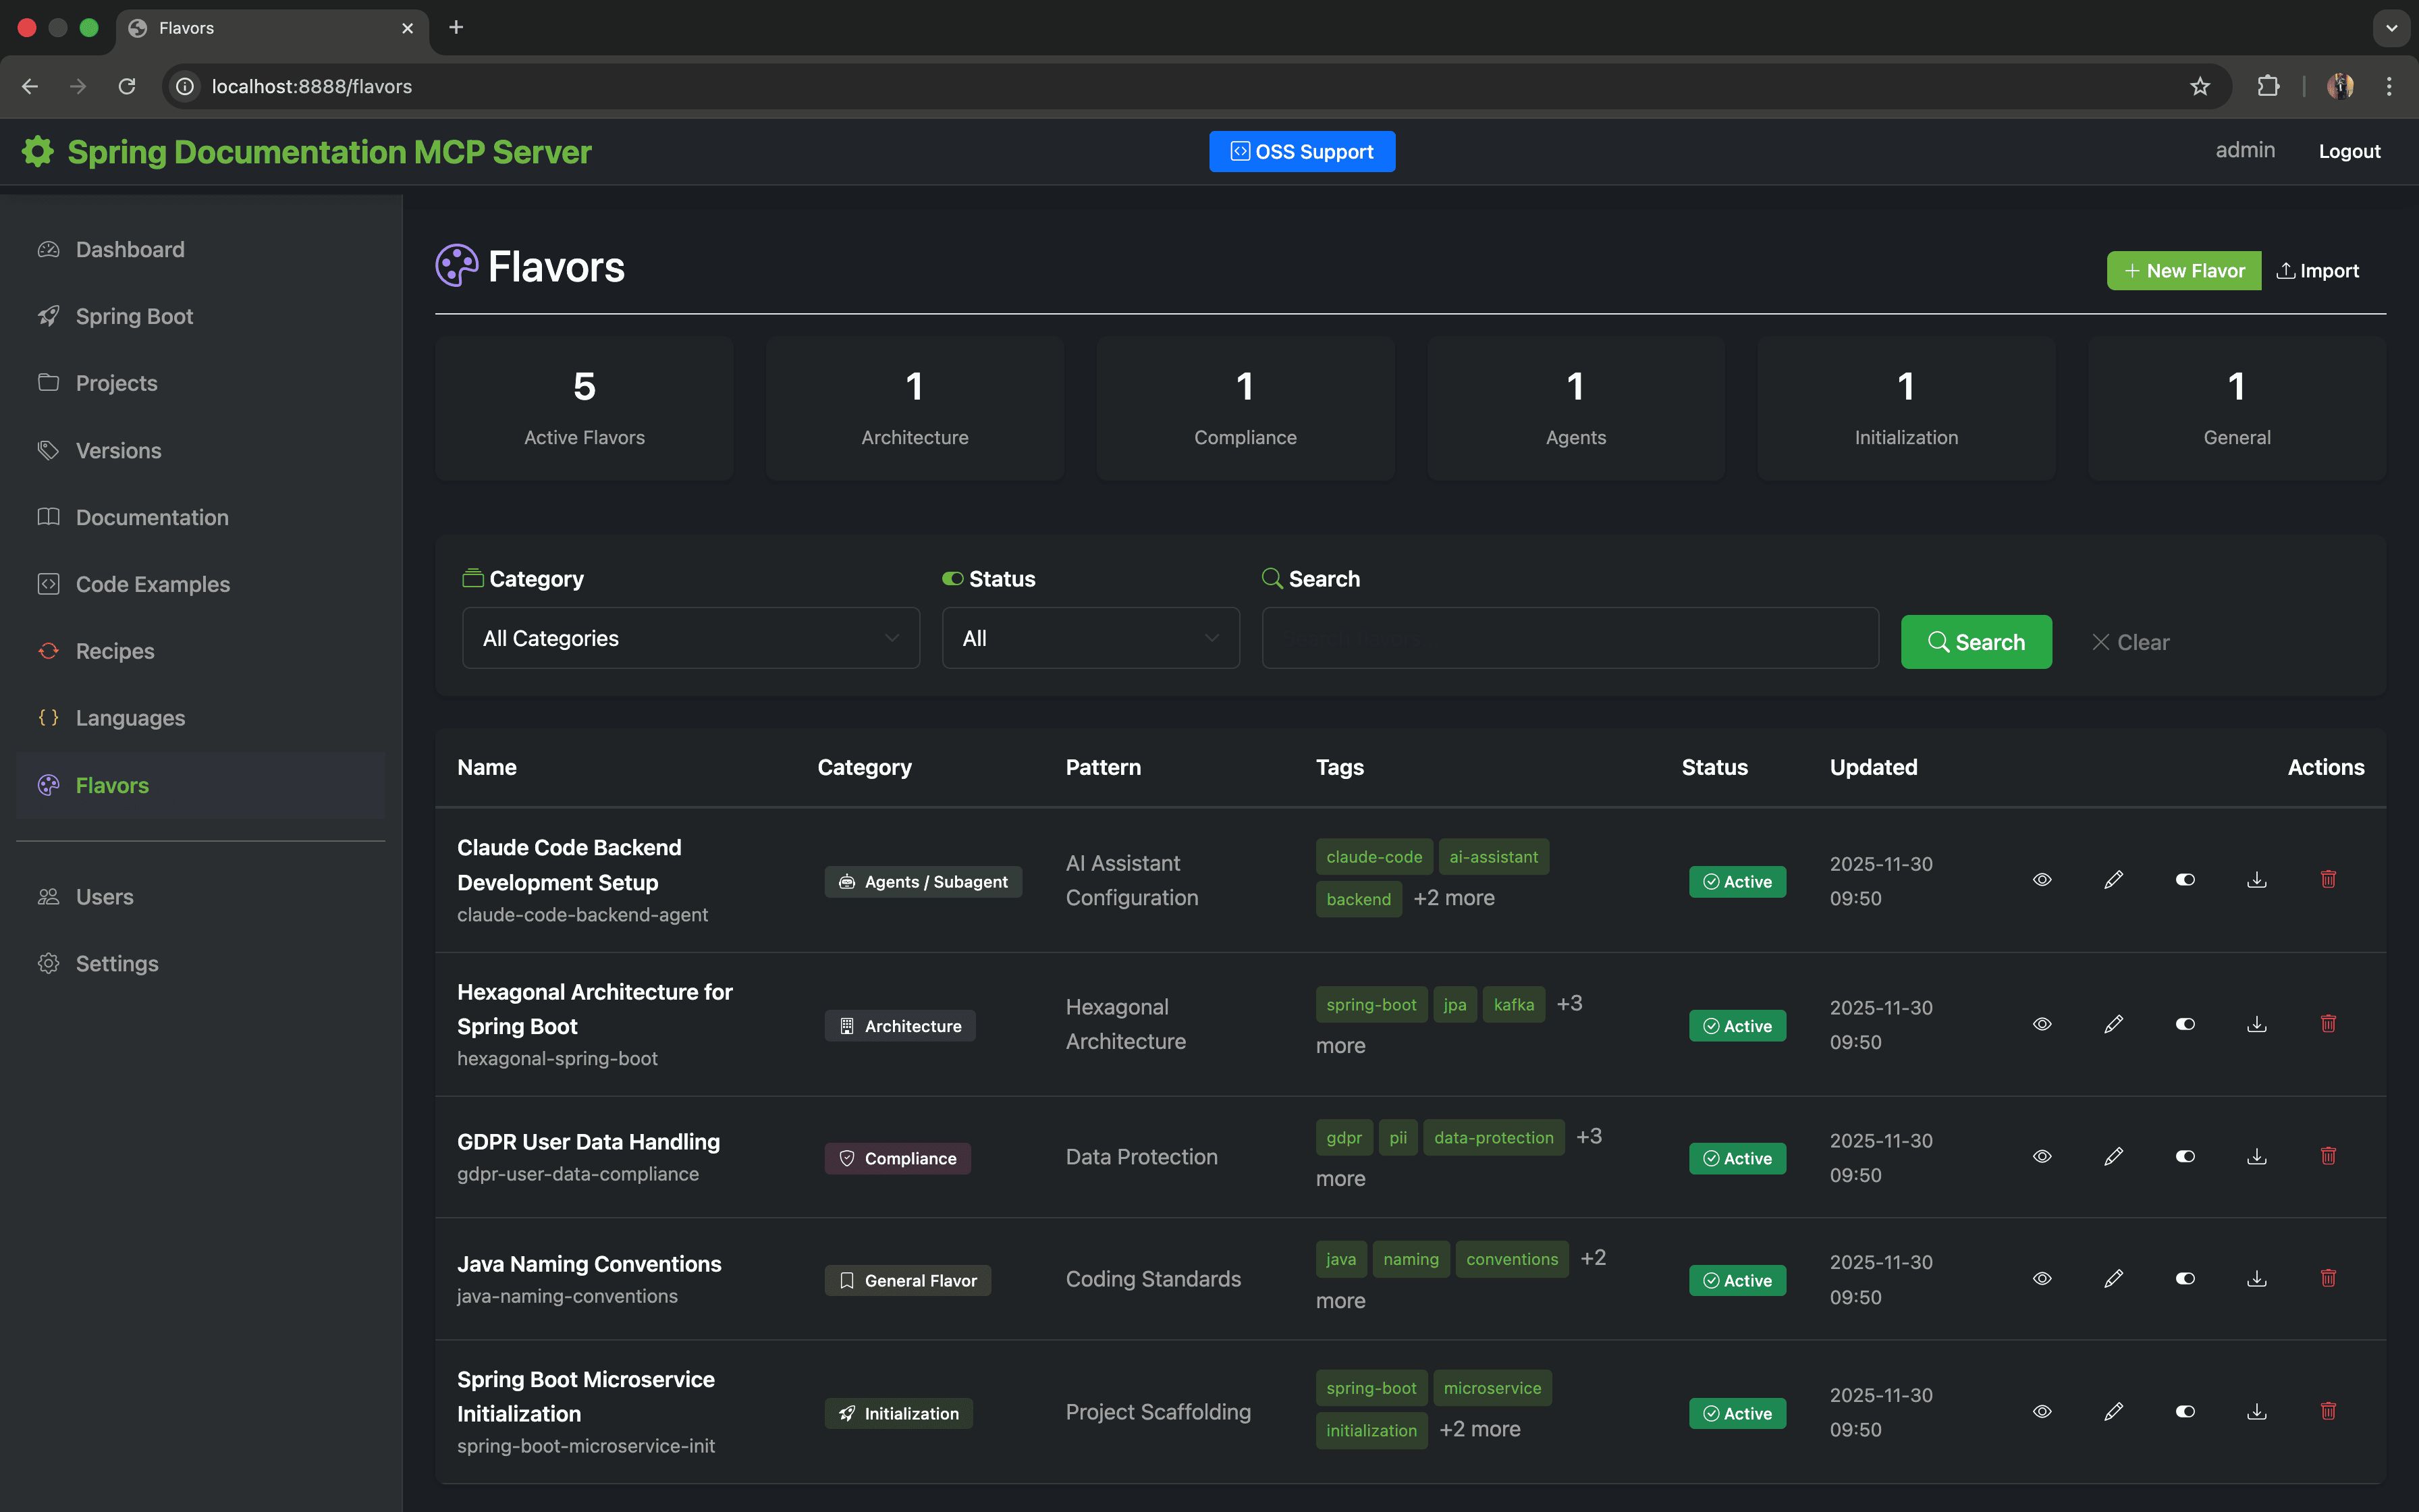Preview the Claude Code Backend flavor
The image size is (2419, 1512).
[x=2041, y=880]
